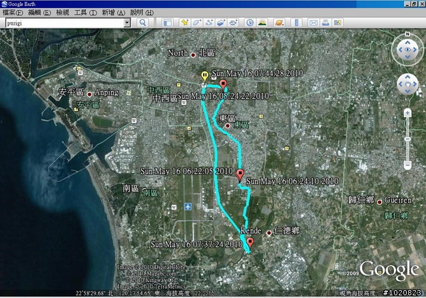This screenshot has height=298, width=426.
Task: Click Wikipedia W icon below 中西區 label
Action: (x=184, y=102)
